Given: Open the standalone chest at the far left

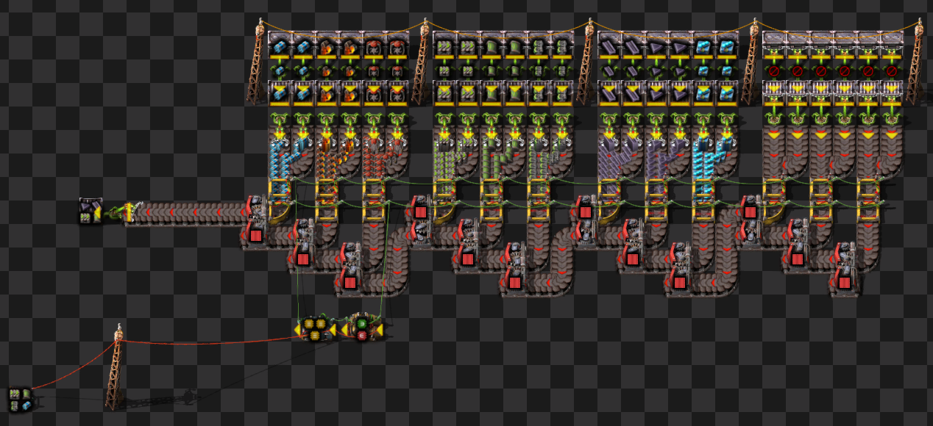Looking at the screenshot, I should pyautogui.click(x=91, y=212).
